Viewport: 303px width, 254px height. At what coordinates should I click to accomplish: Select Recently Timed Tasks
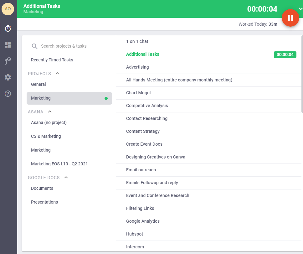(x=52, y=60)
